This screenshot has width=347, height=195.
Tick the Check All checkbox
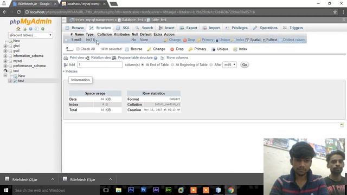(x=78, y=49)
